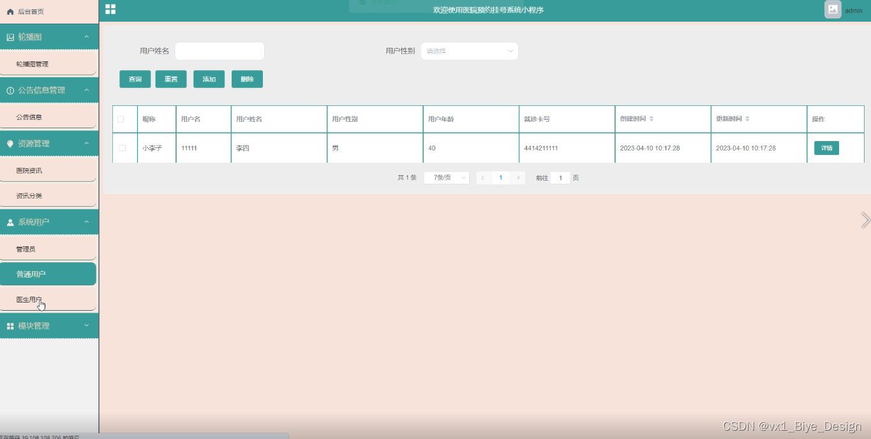Sort by 创建时间 using the sort arrows

tap(651, 119)
